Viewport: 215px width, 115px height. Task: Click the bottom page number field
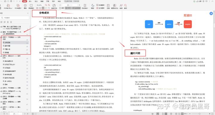point(16,114)
